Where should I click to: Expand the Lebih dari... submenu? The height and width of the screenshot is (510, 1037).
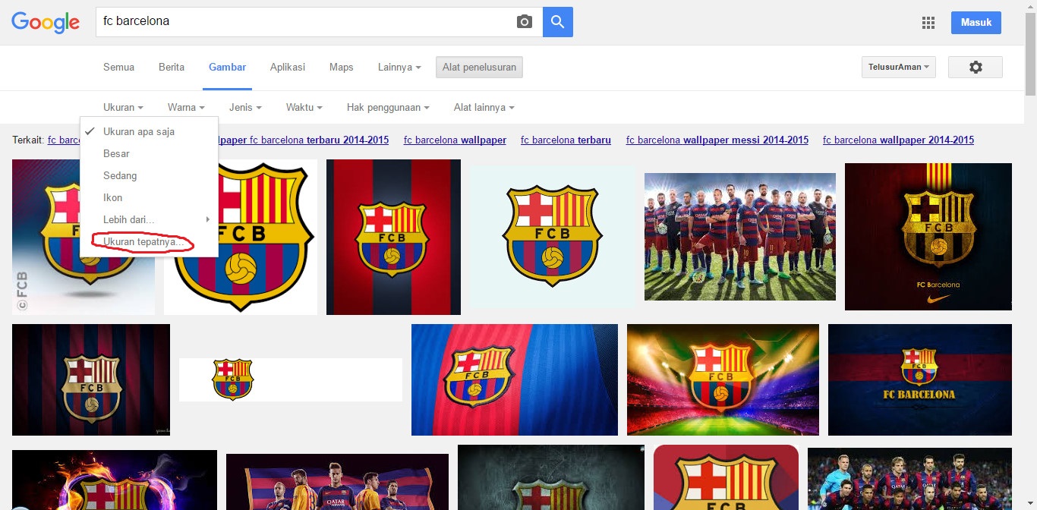149,219
